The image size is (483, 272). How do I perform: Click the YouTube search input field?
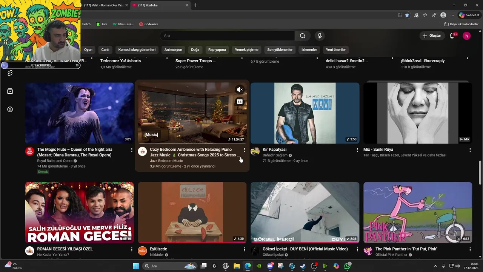227,36
